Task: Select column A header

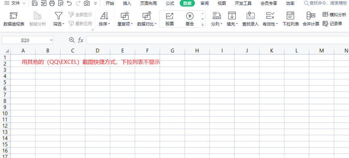Action: [x=23, y=51]
